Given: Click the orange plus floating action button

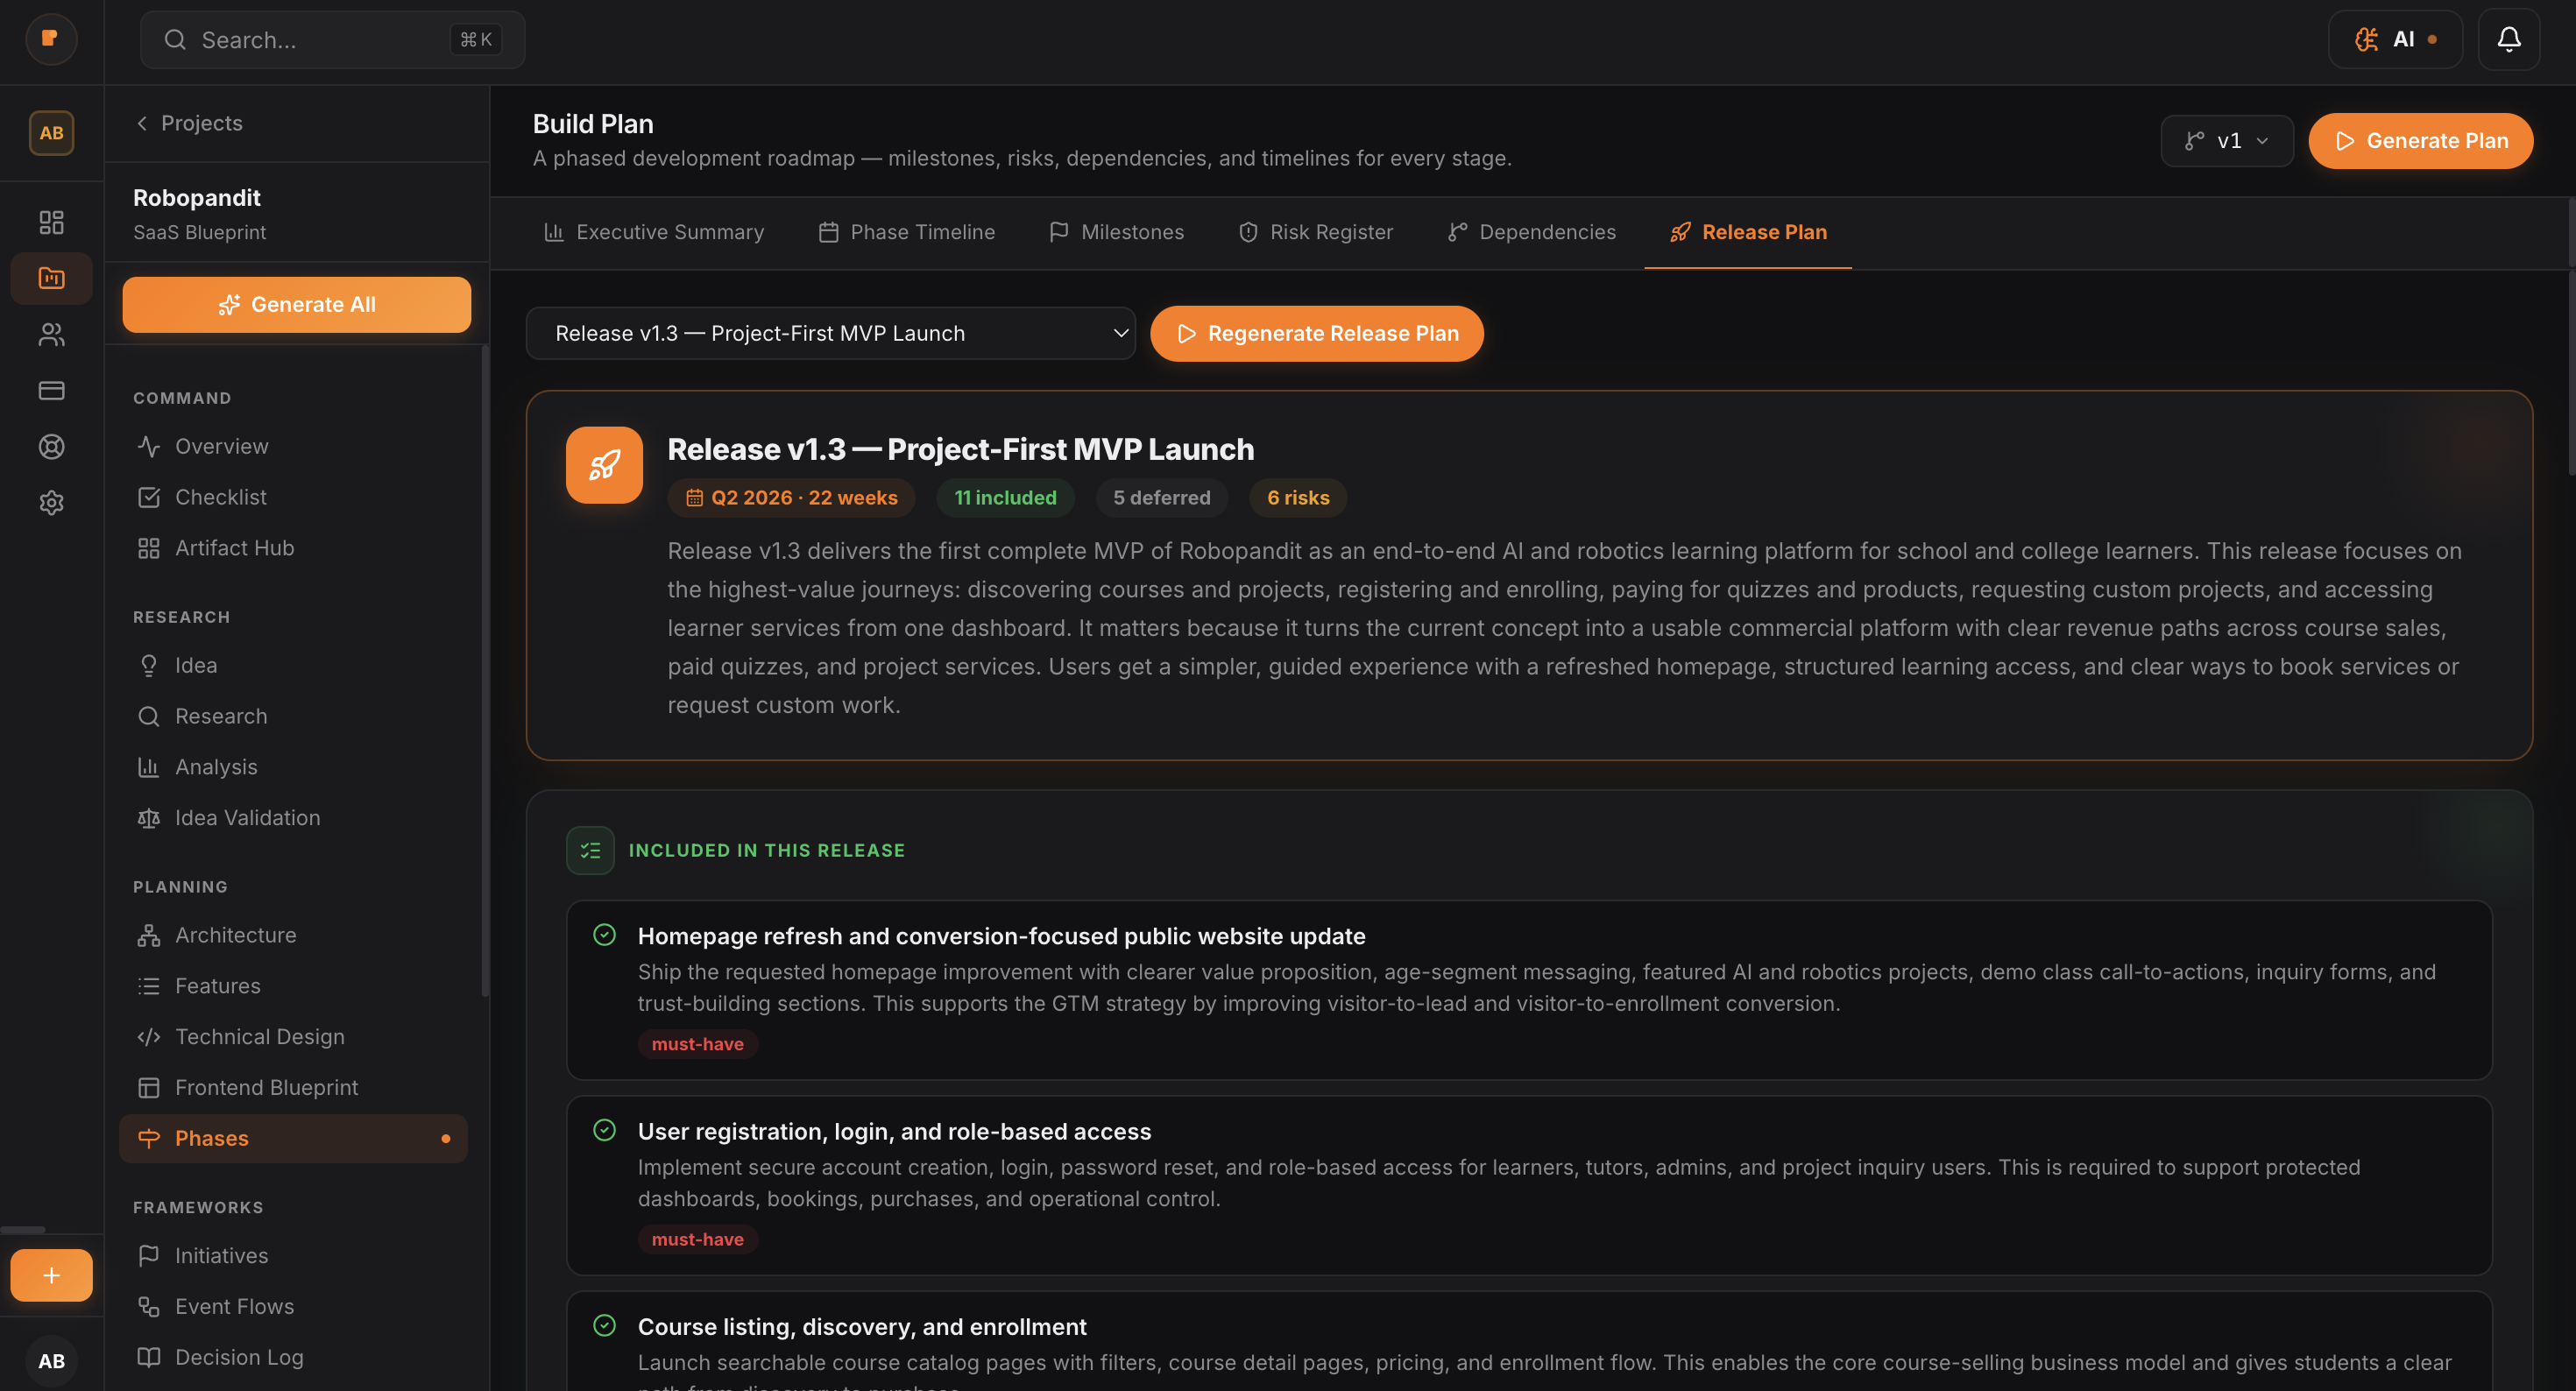Looking at the screenshot, I should 51,1274.
